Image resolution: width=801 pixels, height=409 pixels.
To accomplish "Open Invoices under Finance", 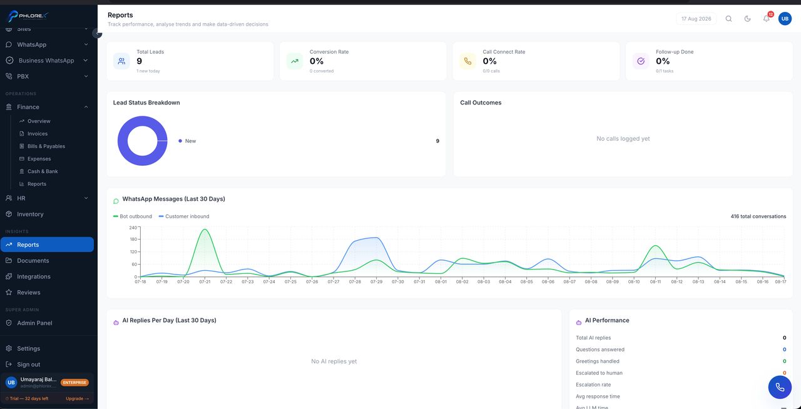I will [x=38, y=134].
